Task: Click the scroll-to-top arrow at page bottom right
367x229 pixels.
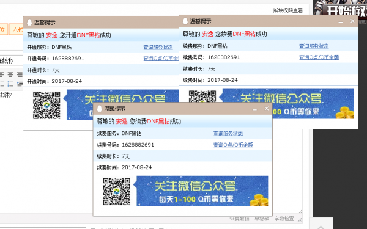Action: coord(321,227)
